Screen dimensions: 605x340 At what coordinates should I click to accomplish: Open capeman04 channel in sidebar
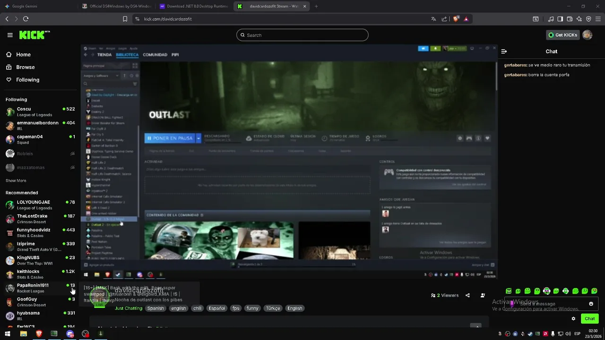[x=40, y=139]
